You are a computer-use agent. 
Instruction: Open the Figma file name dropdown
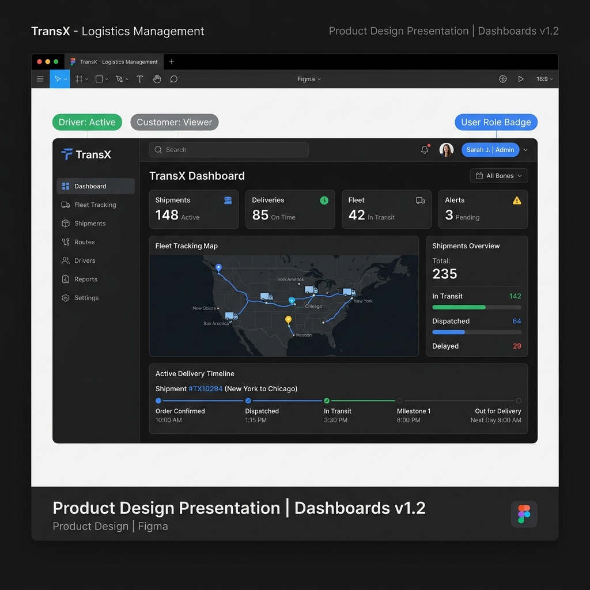[309, 79]
